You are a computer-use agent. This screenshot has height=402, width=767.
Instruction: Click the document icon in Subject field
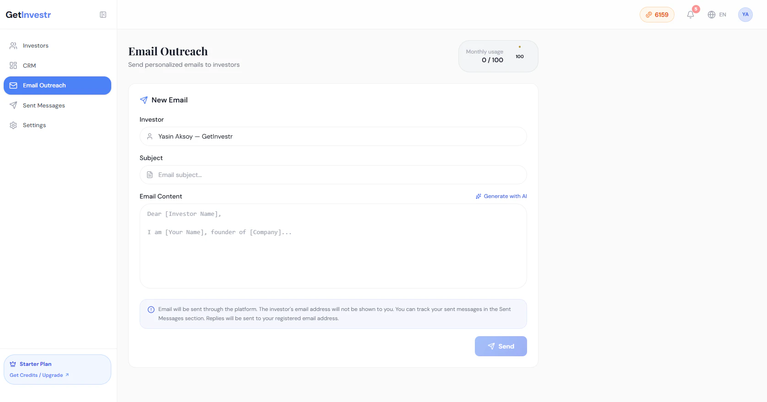tap(150, 175)
